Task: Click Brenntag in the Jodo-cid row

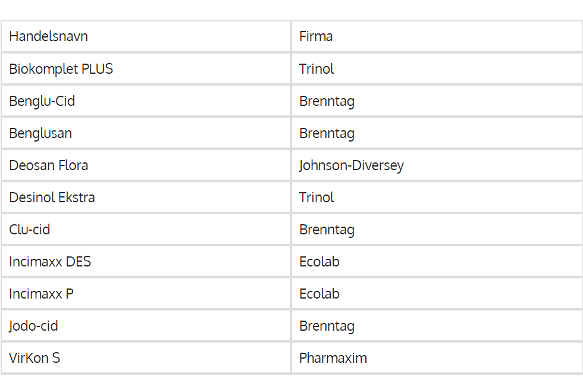Action: 327,325
